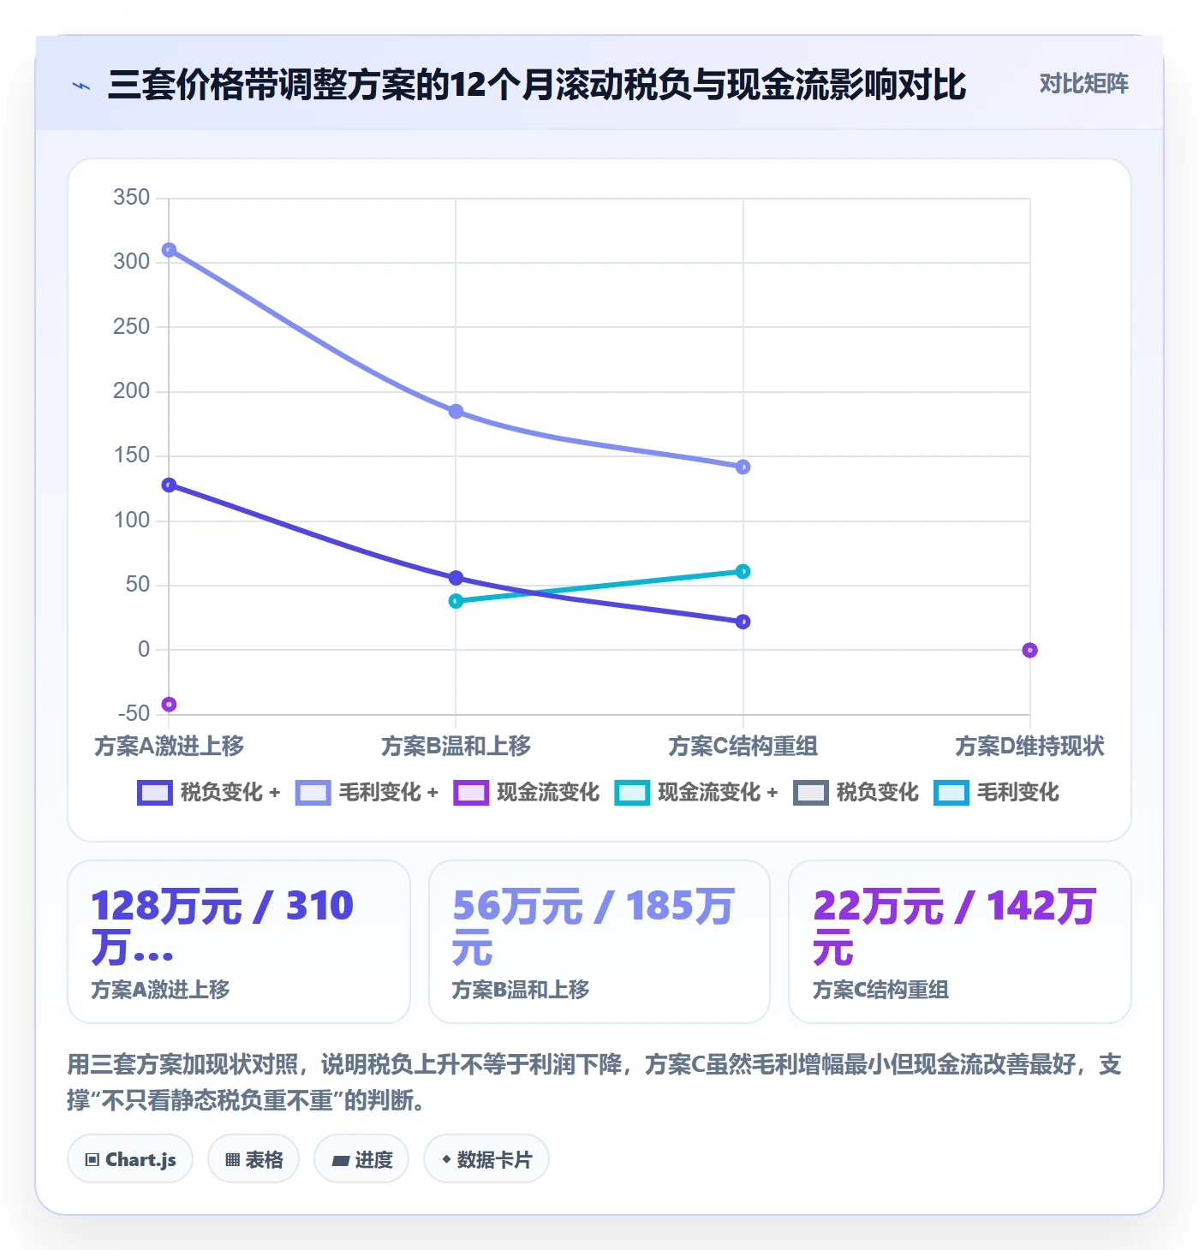Click the dark indigo line point at 方案C
The width and height of the screenshot is (1199, 1250).
743,622
